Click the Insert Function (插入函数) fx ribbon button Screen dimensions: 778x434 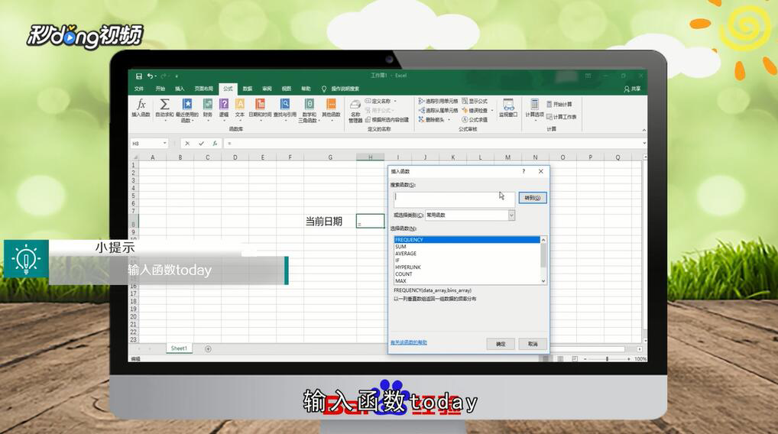pyautogui.click(x=141, y=108)
